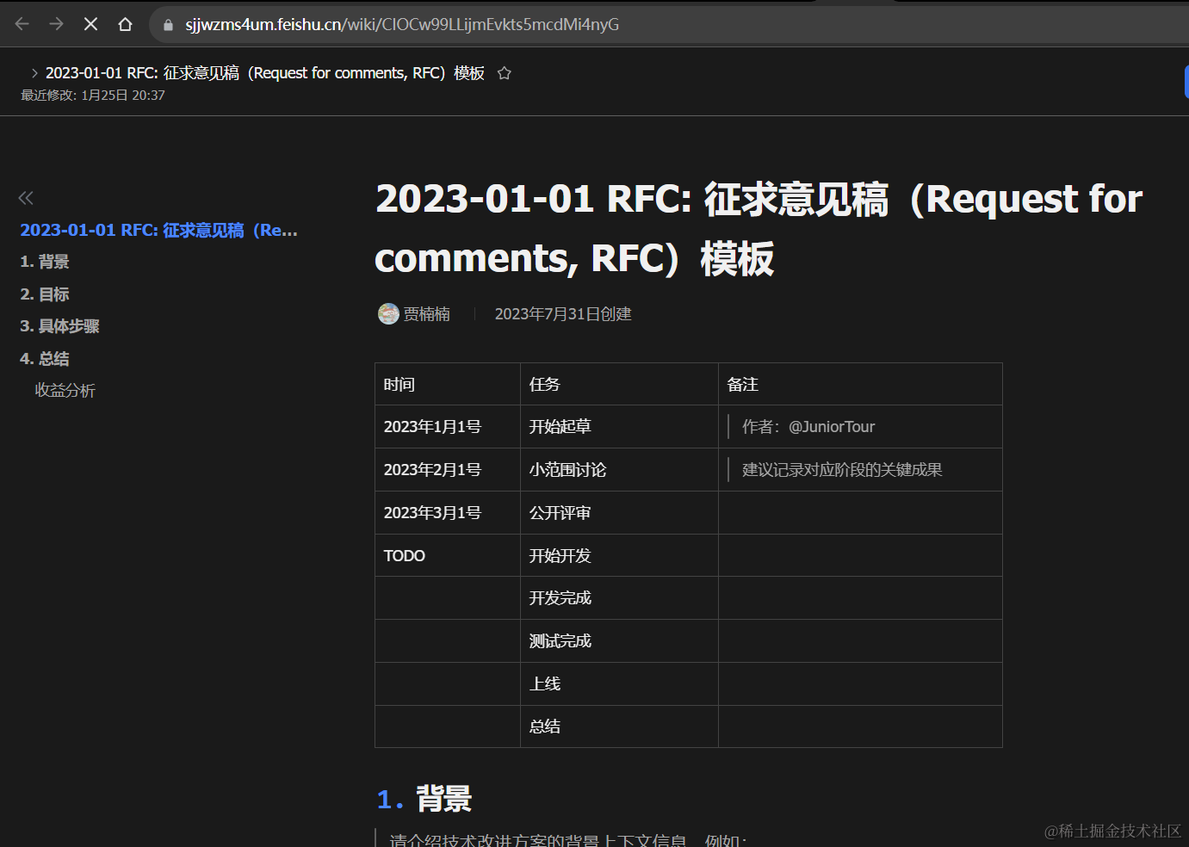Expand the breadcrumb chevron before title
1189x847 pixels.
[34, 73]
